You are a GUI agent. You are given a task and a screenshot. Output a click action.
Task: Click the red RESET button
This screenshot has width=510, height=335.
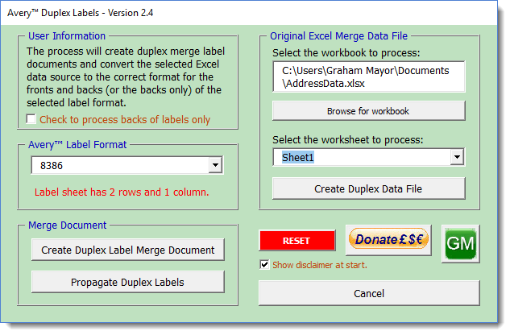297,241
